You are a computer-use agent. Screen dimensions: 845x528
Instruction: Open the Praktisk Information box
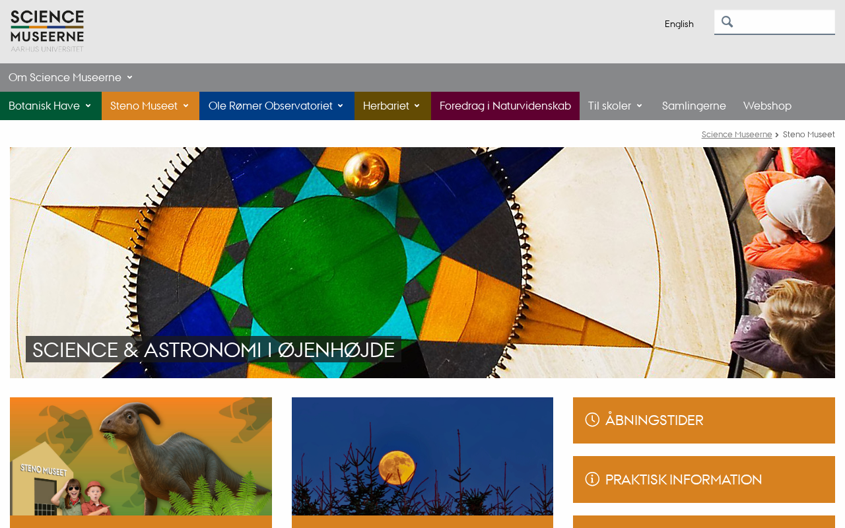[x=704, y=480]
